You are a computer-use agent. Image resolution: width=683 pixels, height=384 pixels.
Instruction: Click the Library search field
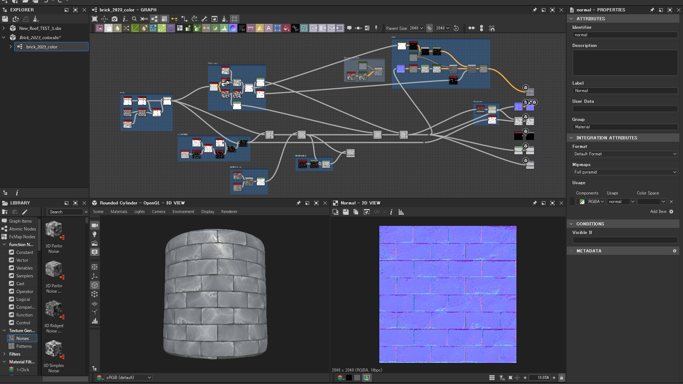pyautogui.click(x=66, y=212)
